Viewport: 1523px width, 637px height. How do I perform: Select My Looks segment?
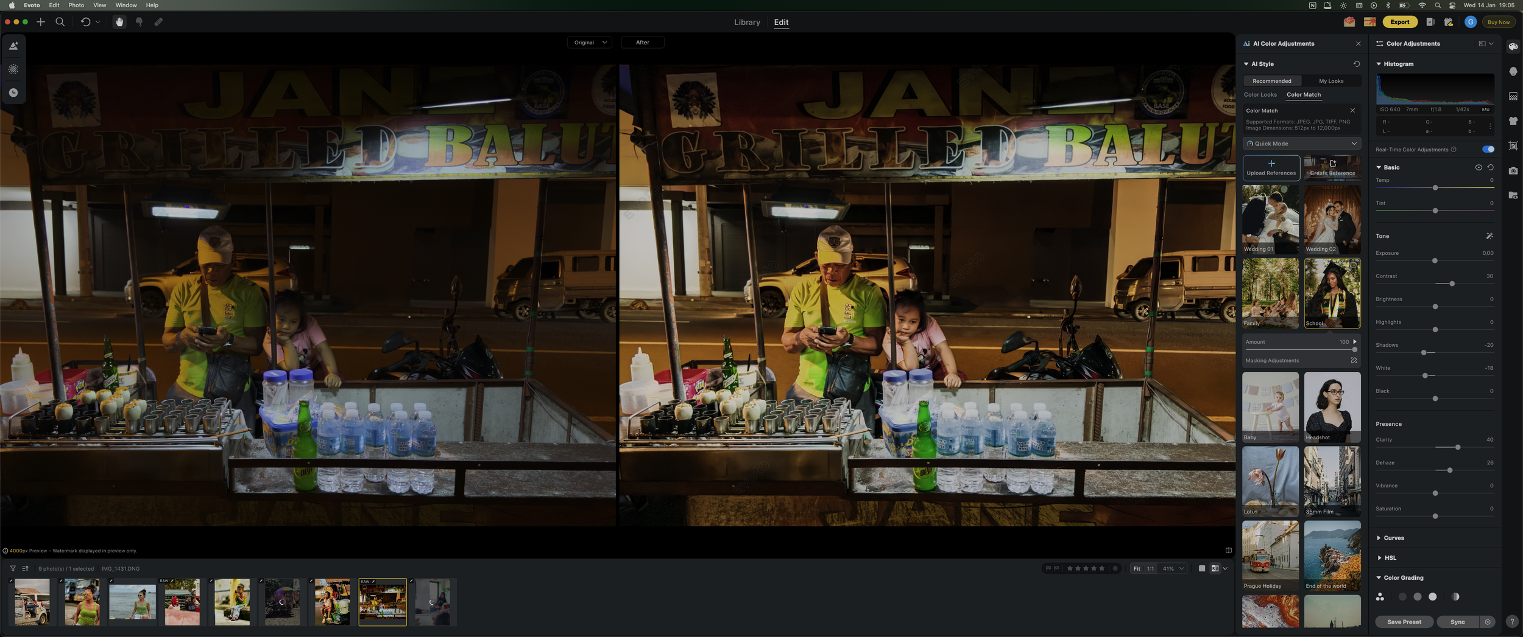point(1331,81)
